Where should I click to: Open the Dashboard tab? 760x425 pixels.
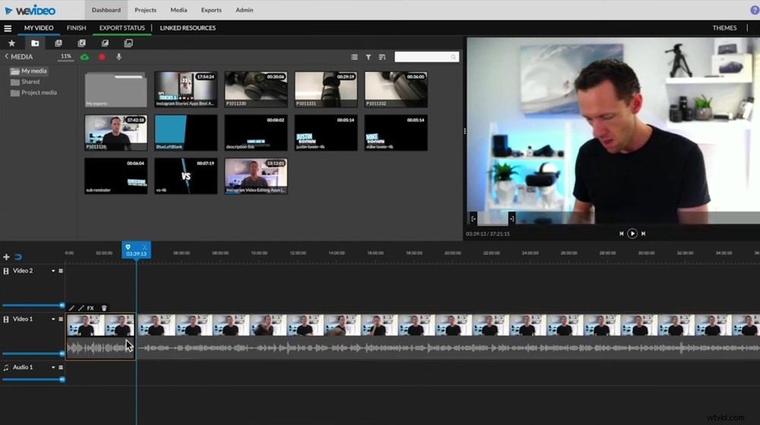106,10
